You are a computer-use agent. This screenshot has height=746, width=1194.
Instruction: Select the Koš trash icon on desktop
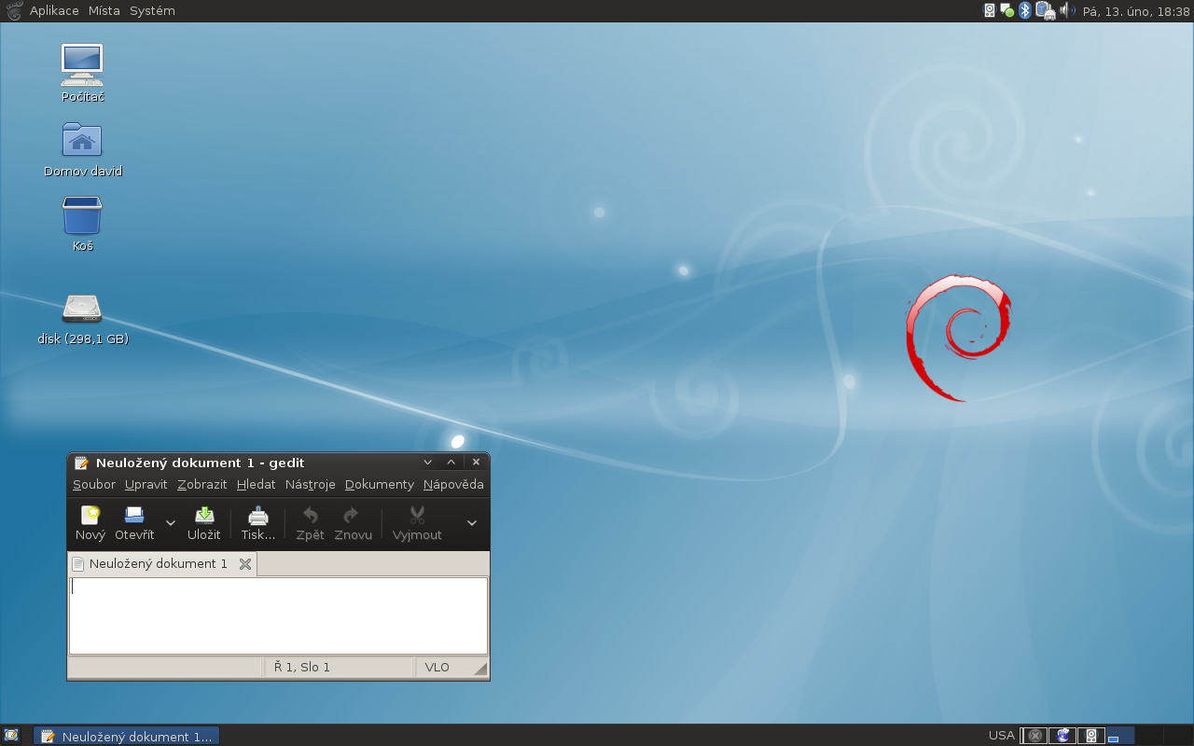coord(82,215)
